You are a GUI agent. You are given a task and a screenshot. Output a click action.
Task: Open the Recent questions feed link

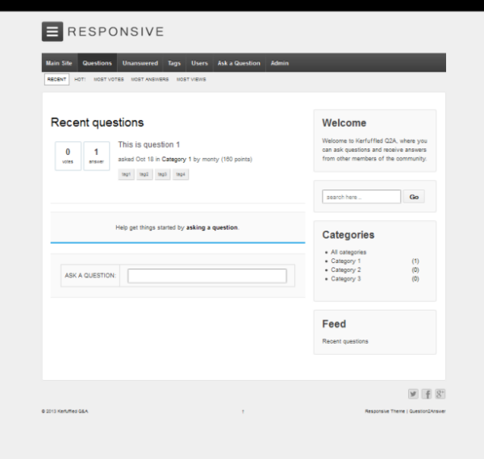pos(345,341)
